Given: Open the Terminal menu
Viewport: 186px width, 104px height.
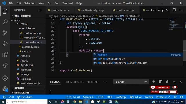Looking at the screenshot, I should 68,3.
